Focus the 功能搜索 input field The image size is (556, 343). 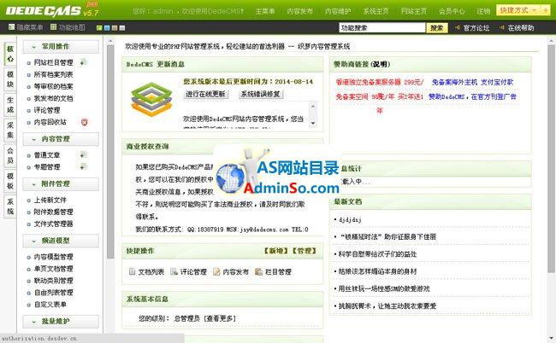[x=382, y=27]
